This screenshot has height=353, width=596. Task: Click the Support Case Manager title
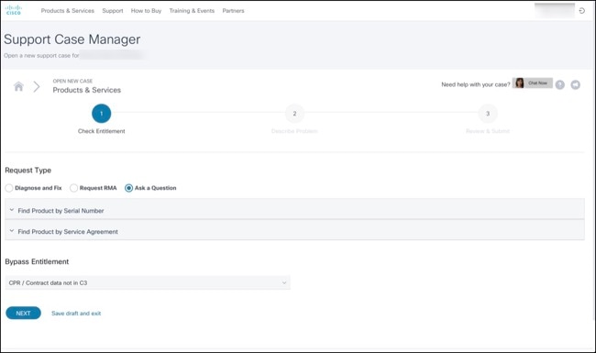[72, 39]
